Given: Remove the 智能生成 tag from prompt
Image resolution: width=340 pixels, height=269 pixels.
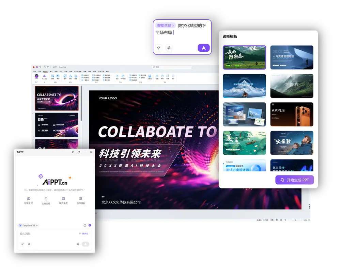Looking at the screenshot, I should (173, 26).
